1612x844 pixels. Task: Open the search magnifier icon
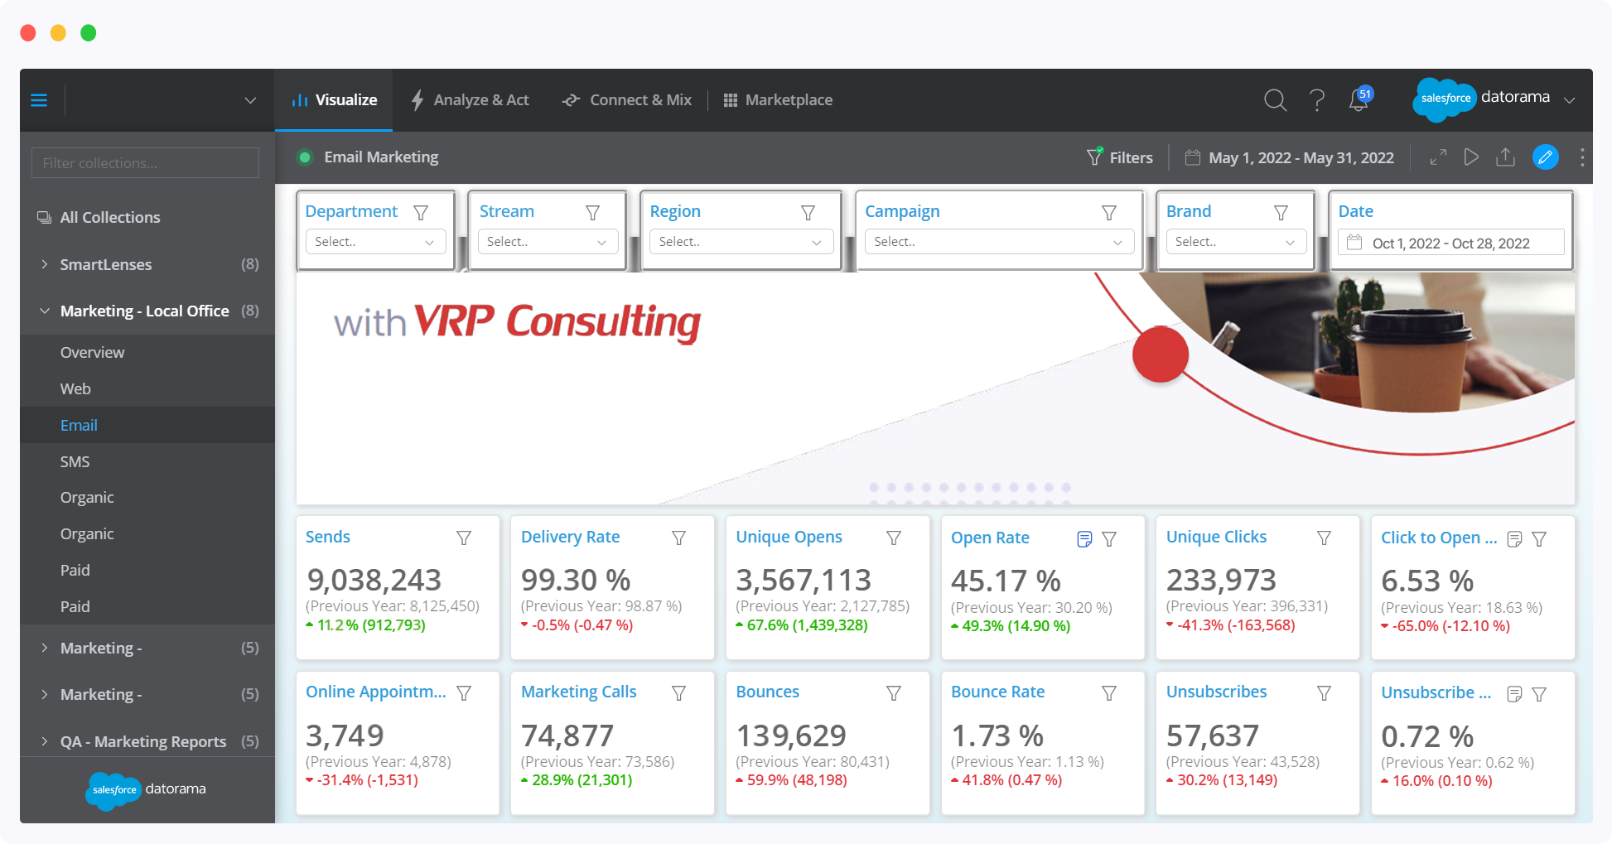1275,100
